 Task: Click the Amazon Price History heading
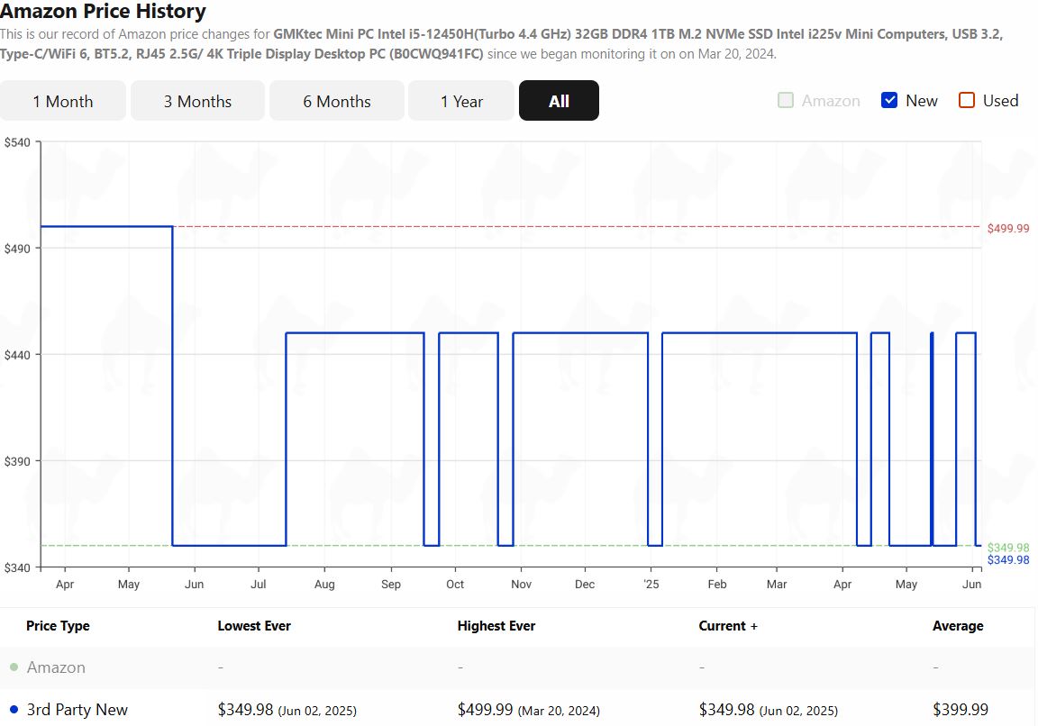(104, 11)
